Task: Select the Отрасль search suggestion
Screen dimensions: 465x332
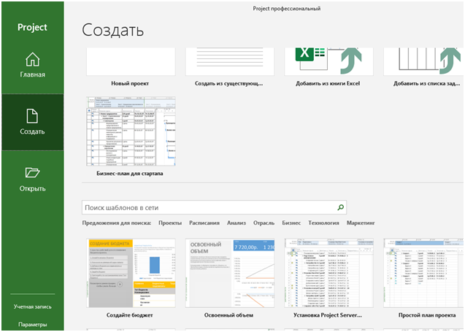Action: pyautogui.click(x=264, y=223)
